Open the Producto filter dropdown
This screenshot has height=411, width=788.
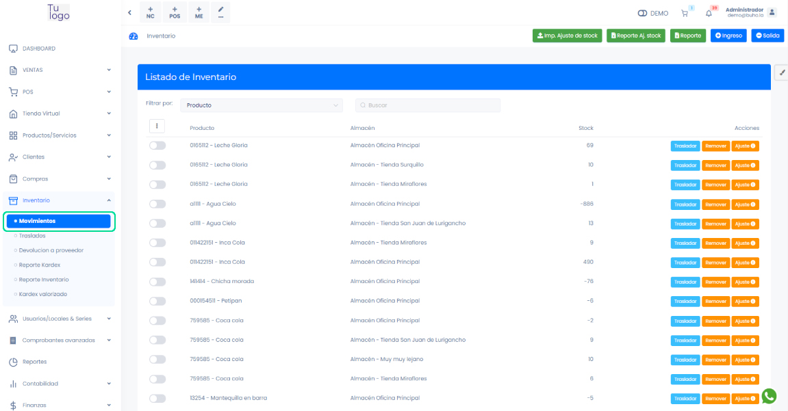point(262,105)
